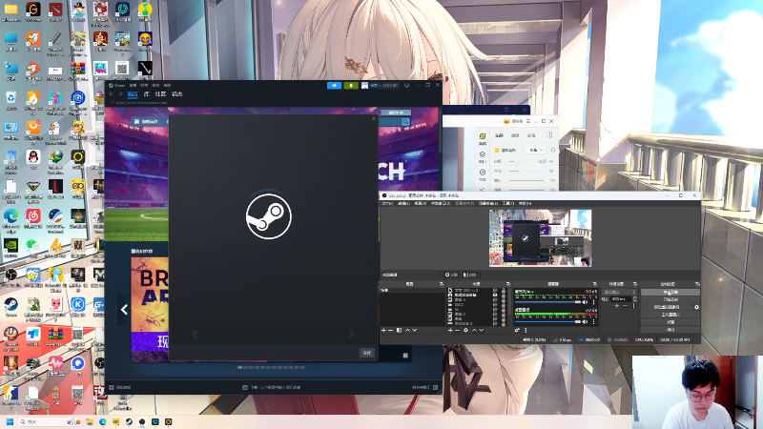
Task: Open the Steam Store tab
Action: [133, 93]
